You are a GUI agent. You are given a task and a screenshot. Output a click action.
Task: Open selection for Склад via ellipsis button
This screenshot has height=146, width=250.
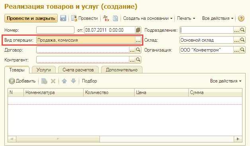(236, 40)
